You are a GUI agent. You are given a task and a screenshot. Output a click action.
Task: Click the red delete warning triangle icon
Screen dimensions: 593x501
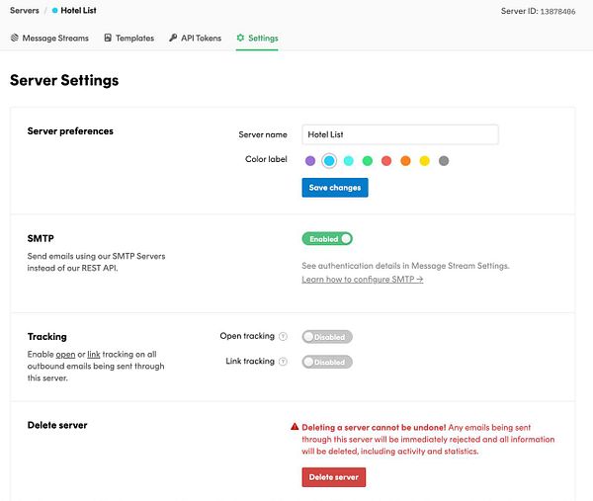point(295,427)
